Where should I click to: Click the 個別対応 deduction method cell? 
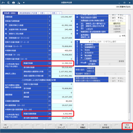[x=117, y=23]
